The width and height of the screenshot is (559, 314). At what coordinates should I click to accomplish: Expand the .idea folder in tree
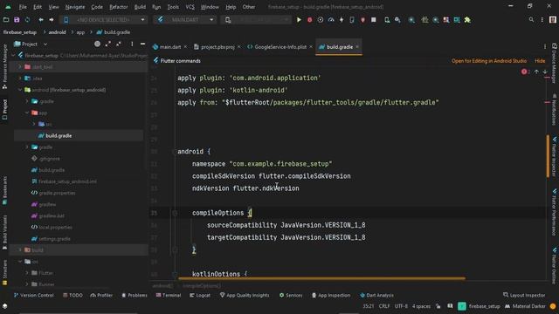click(x=20, y=78)
